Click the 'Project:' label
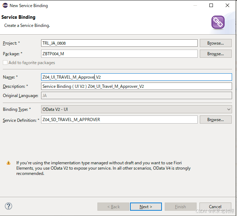 [x=11, y=43]
